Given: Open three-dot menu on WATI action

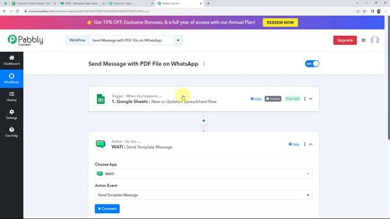Looking at the screenshot, I should point(305,144).
